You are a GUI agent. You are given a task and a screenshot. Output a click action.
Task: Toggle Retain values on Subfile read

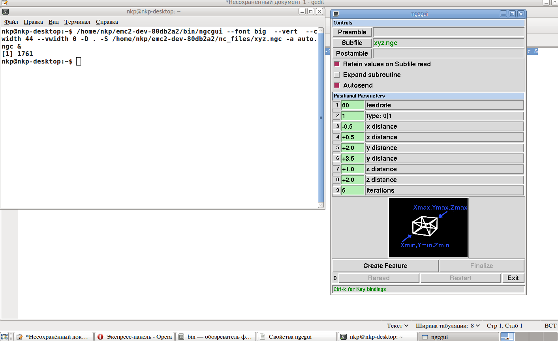click(337, 64)
